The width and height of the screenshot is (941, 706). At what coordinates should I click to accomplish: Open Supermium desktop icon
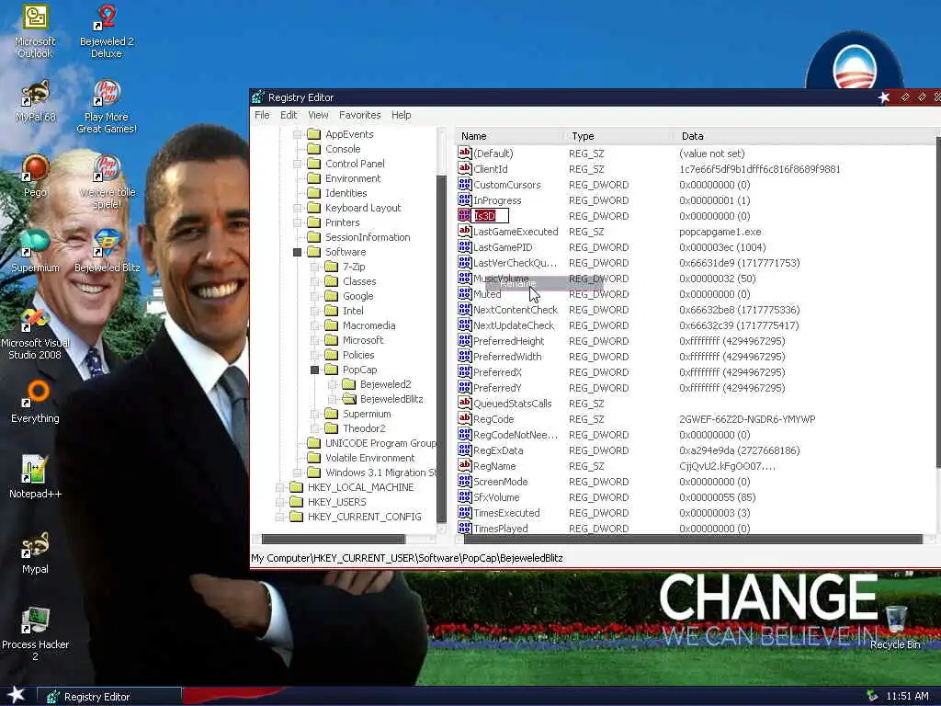(x=35, y=252)
